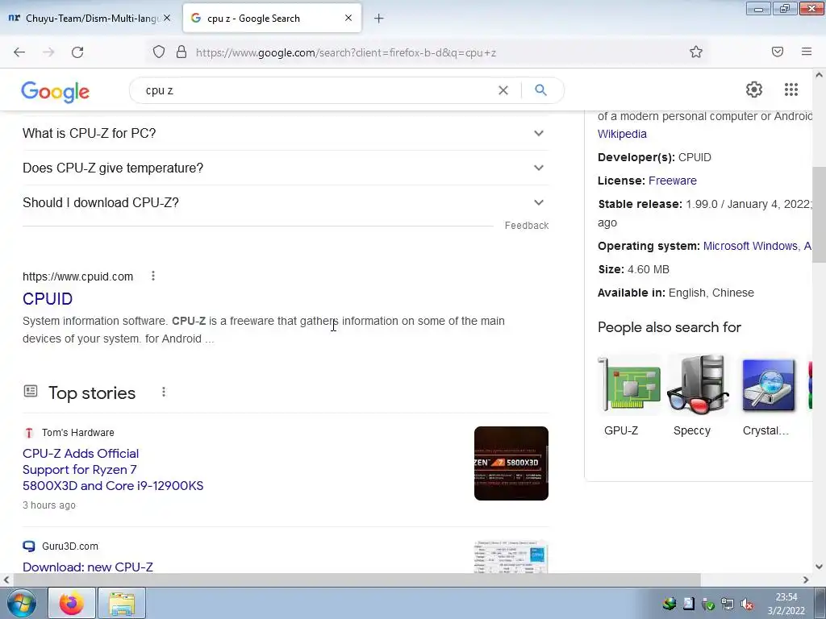Bookmark this page with the star
Viewport: 826px width, 619px height.
[696, 52]
